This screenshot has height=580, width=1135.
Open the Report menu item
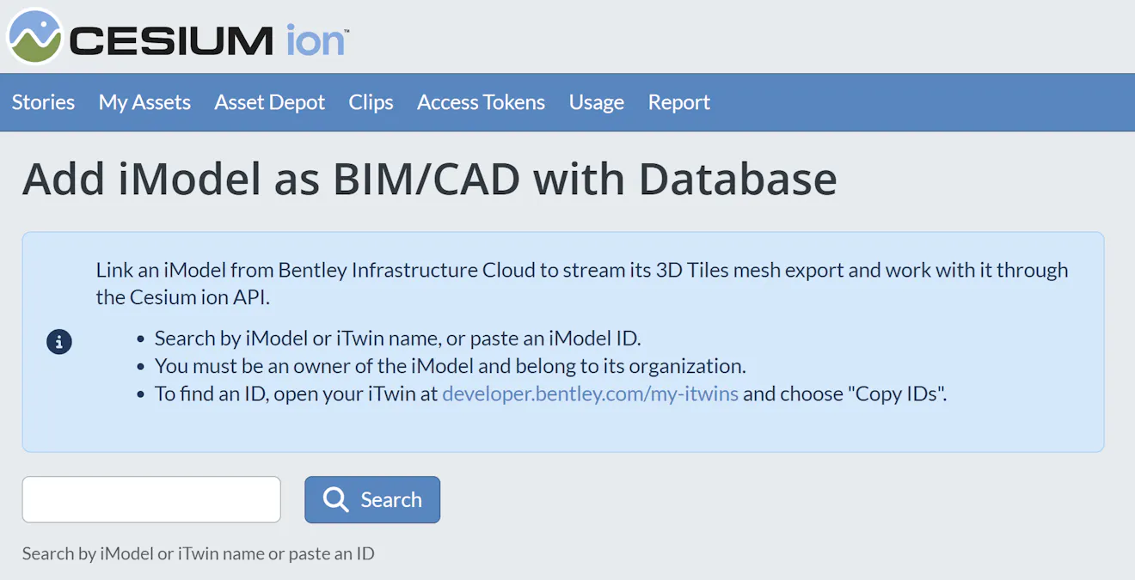coord(679,102)
